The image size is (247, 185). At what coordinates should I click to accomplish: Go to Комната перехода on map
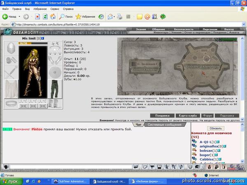coord(145,69)
